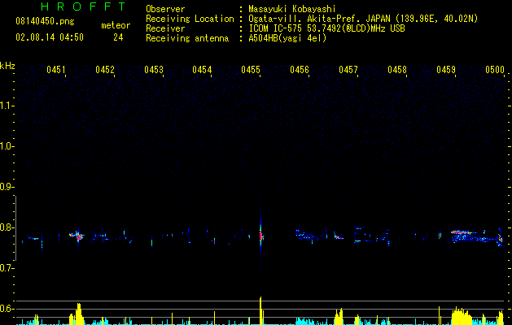
Task: Click the ICOM IC-575 receiver text
Action: pos(326,28)
